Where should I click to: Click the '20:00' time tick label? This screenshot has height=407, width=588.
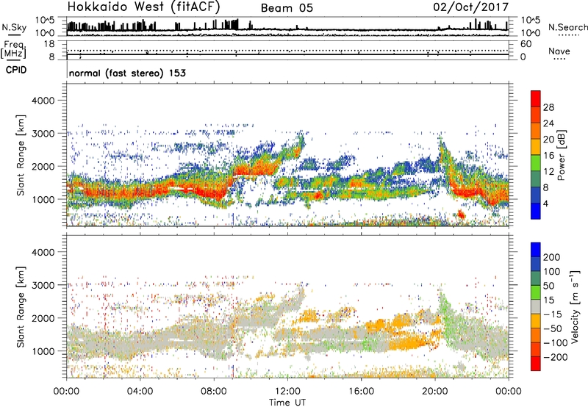coord(435,392)
